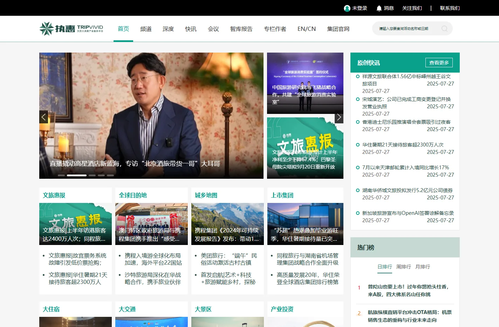Click the user avatar icon beside 未登录
The image size is (499, 327).
point(347,8)
